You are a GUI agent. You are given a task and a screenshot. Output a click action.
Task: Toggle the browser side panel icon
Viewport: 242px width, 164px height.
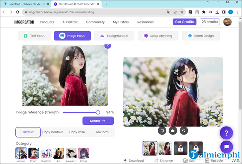point(224,12)
